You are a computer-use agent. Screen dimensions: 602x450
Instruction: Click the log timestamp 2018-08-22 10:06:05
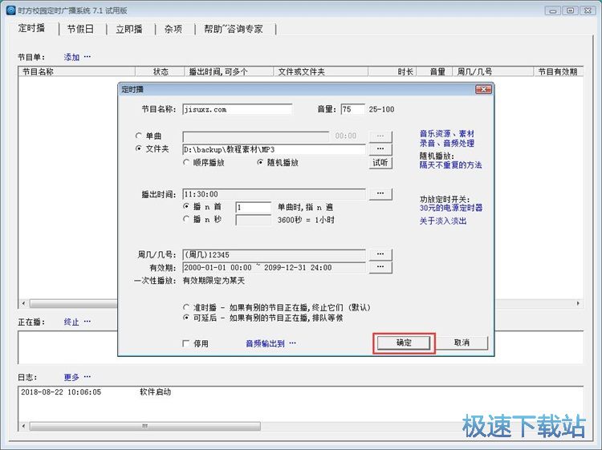click(61, 392)
